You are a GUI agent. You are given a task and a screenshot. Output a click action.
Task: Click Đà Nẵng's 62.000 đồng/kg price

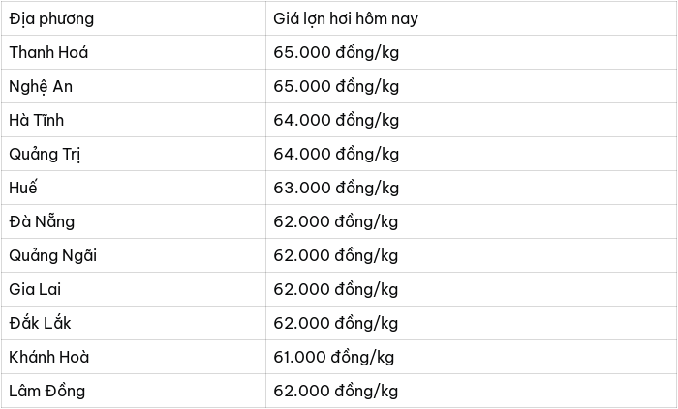coord(336,221)
